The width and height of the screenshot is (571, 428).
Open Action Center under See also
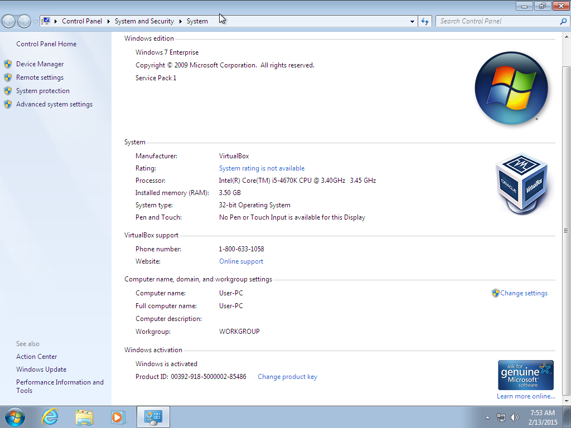pos(36,357)
